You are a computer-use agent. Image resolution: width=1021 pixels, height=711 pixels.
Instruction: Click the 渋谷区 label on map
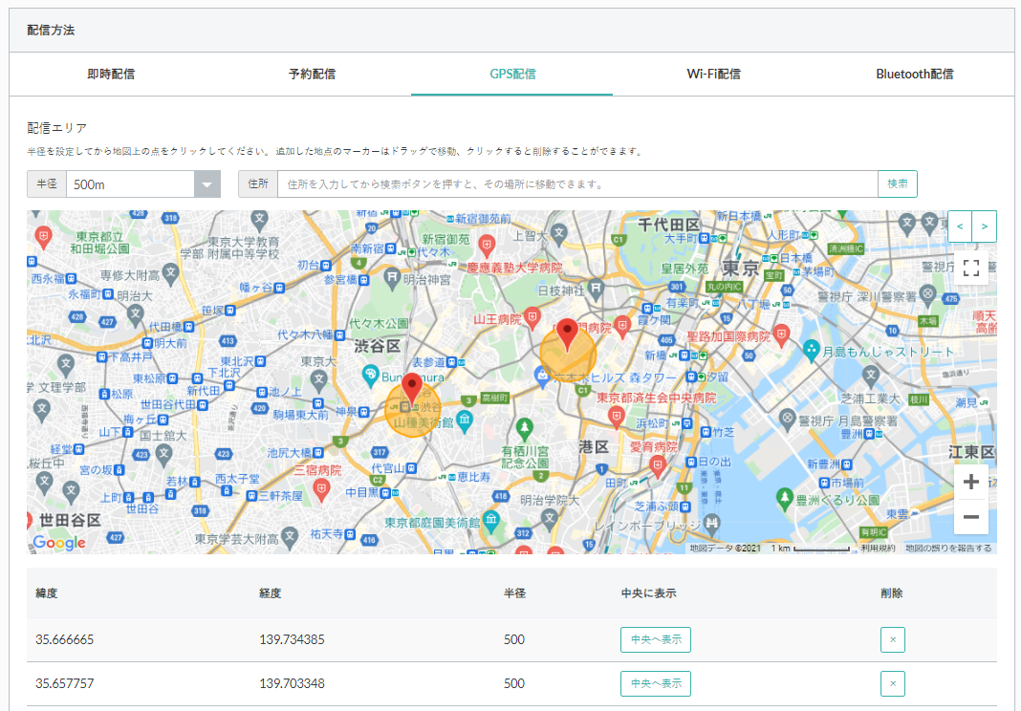tap(377, 346)
